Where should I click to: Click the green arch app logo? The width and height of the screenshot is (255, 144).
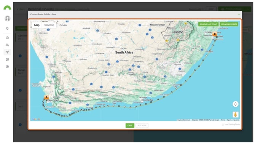(7, 8)
